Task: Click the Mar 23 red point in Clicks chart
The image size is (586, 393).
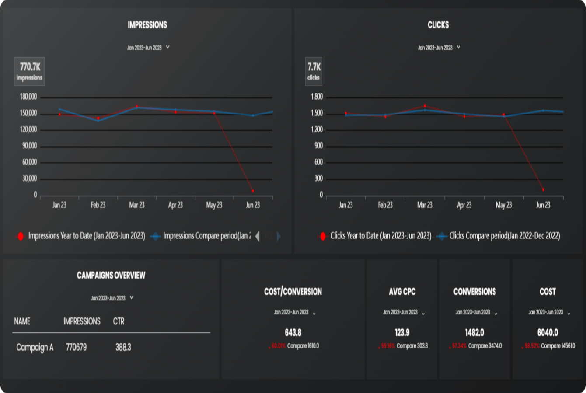Action: pos(425,106)
